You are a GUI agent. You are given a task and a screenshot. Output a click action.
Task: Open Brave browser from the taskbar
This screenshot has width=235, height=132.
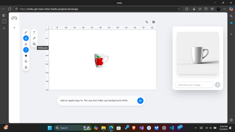(134, 128)
